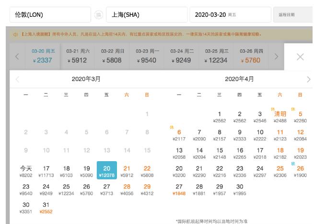314x224 pixels.
Task: Close the calendar with X icon
Action: click(x=300, y=57)
